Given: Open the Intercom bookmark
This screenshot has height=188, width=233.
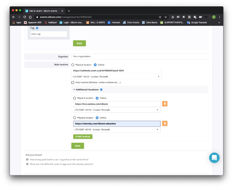Looking at the screenshot, I should (x=114, y=23).
